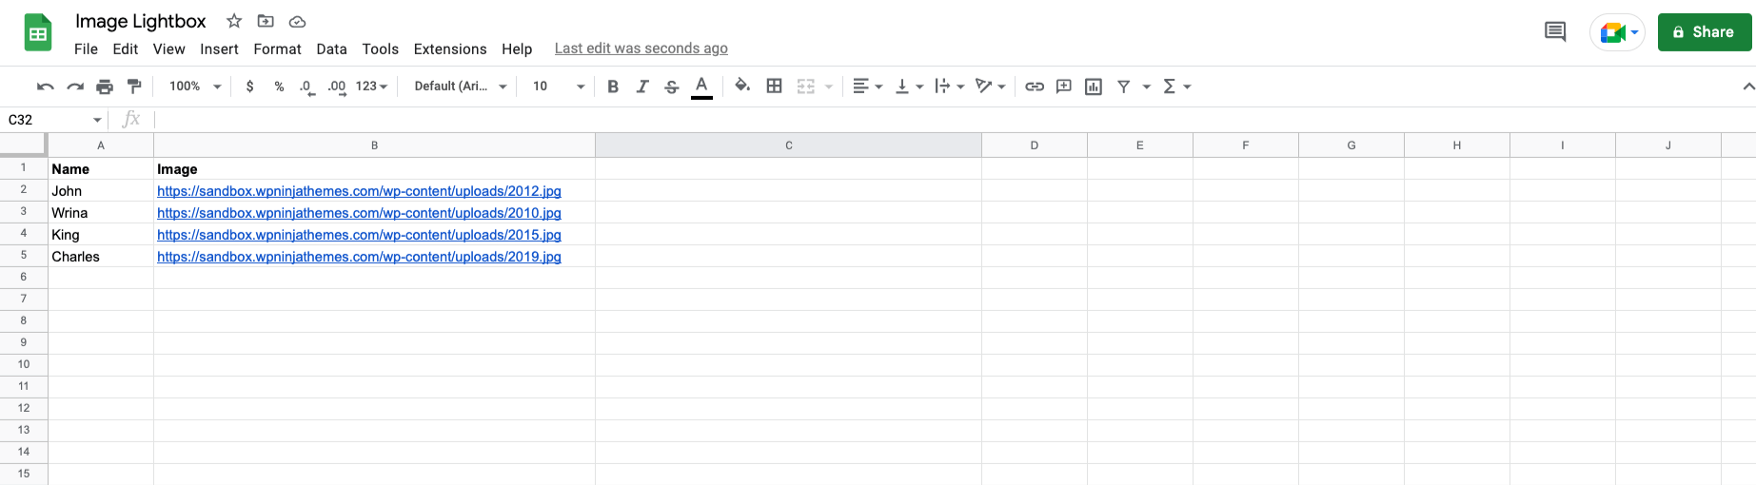Open the Help menu
Viewport: 1756px width, 485px height.
click(517, 49)
